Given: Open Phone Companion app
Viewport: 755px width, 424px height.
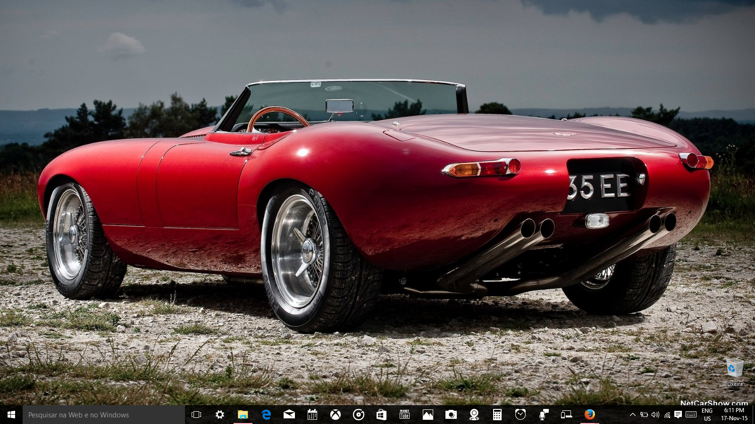Looking at the screenshot, I should click(566, 415).
